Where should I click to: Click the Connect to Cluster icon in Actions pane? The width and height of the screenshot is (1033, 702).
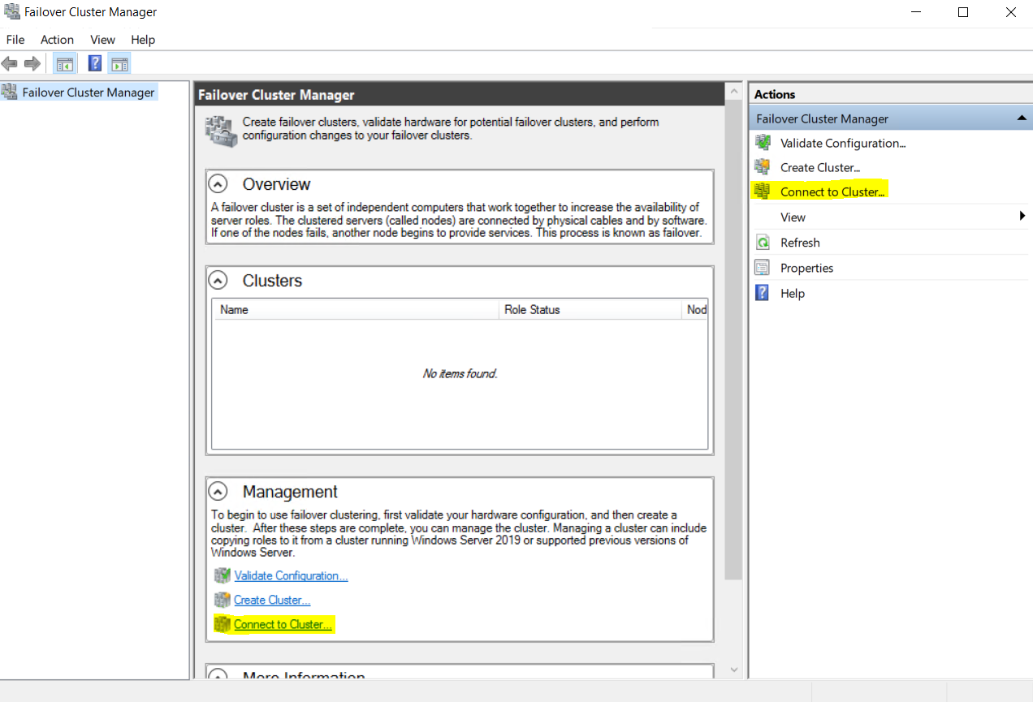(763, 192)
